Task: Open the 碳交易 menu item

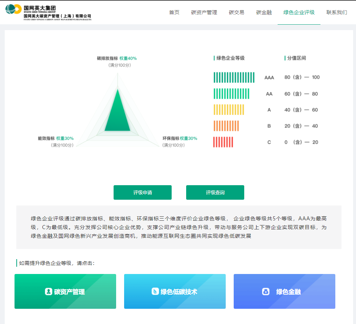Action: click(236, 12)
